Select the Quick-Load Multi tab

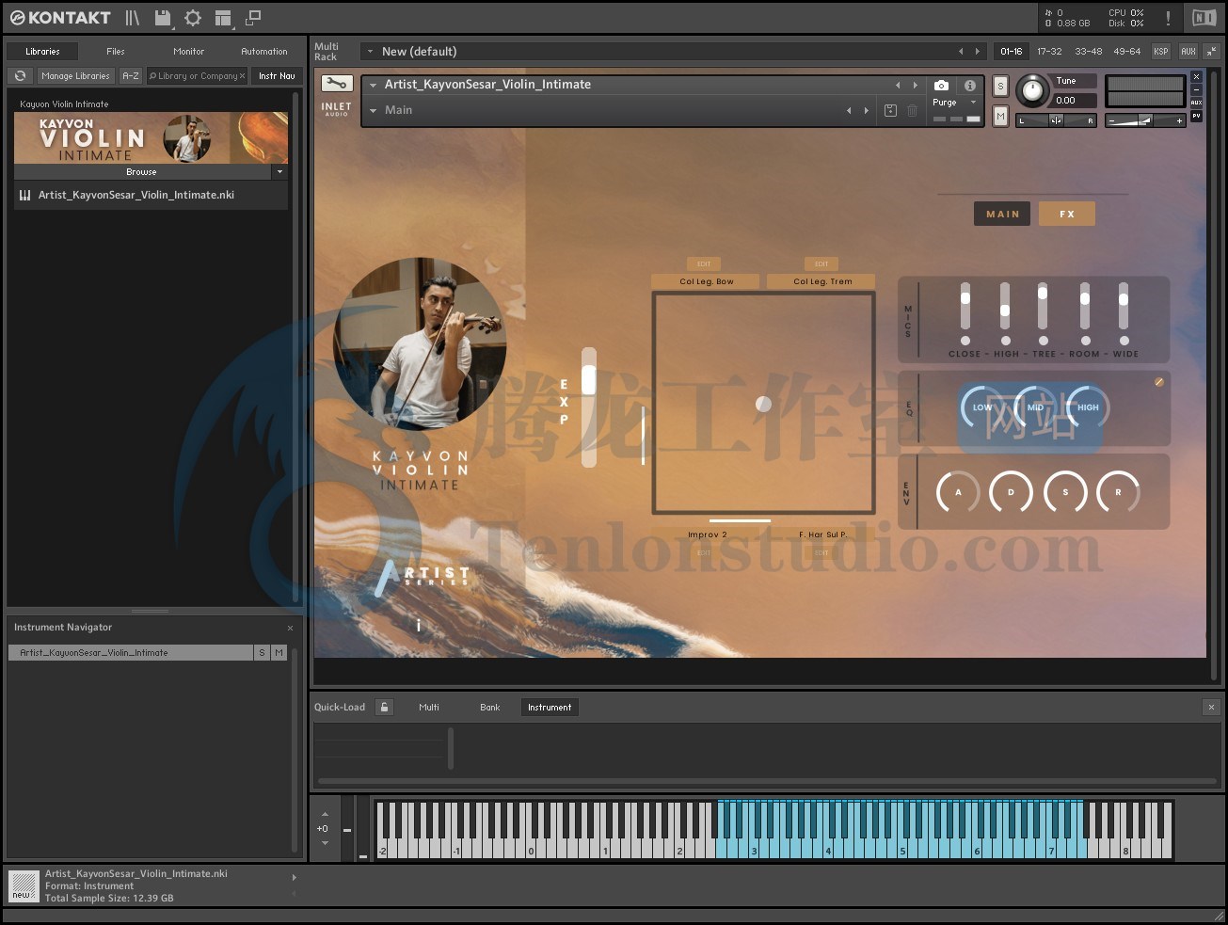coord(429,708)
